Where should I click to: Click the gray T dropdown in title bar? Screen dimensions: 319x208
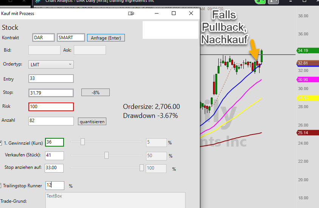(x=273, y=2)
